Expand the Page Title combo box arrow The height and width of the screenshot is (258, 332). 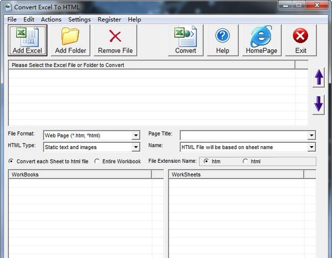click(312, 135)
